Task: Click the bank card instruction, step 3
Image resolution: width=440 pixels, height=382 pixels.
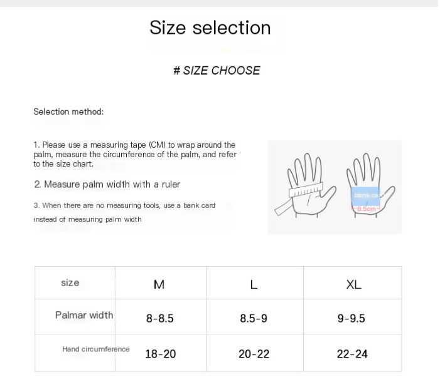Action: coord(124,212)
